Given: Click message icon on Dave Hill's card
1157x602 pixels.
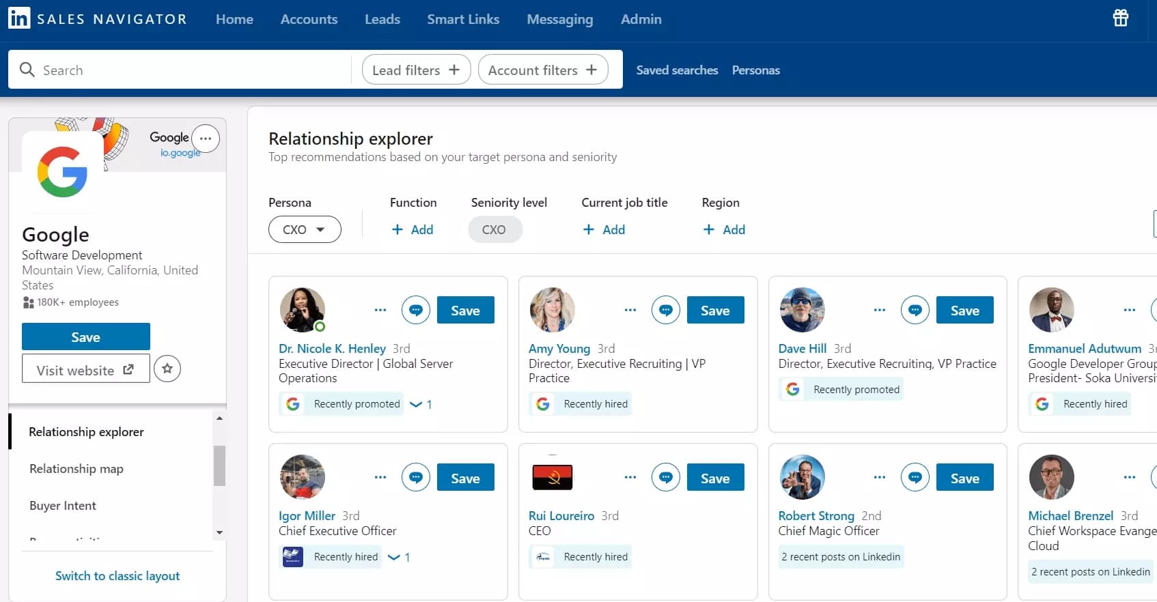Looking at the screenshot, I should tap(915, 310).
